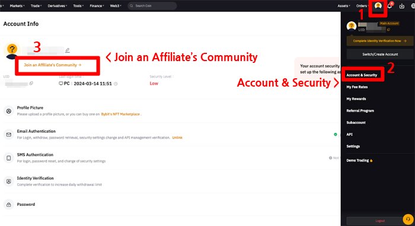Click the edit pencil next to nickname
The height and width of the screenshot is (226, 415).
(x=68, y=50)
